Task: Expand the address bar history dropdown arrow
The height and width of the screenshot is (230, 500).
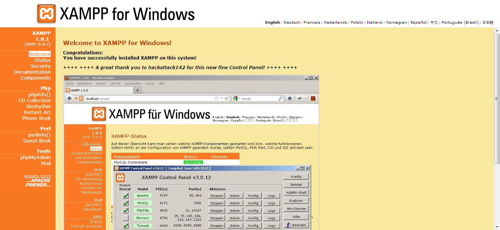Action: [222, 99]
